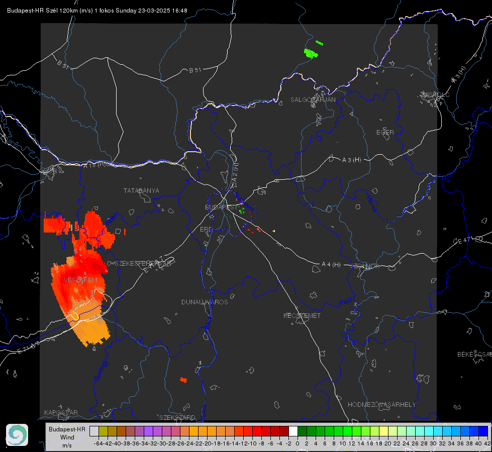Viewport: 492px width, 452px height.
Task: Click the SALGÓTARJÁN city label
Action: [313, 100]
